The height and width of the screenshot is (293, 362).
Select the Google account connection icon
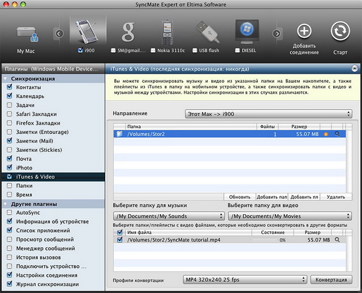point(128,32)
